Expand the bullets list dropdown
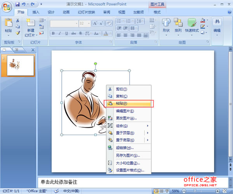 click(x=123, y=21)
